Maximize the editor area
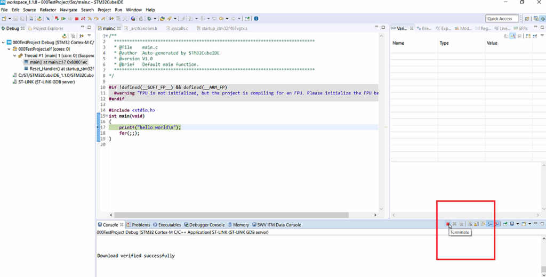 (x=383, y=27)
